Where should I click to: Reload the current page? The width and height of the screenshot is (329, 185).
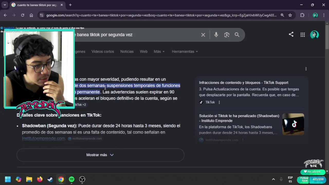click(x=23, y=15)
